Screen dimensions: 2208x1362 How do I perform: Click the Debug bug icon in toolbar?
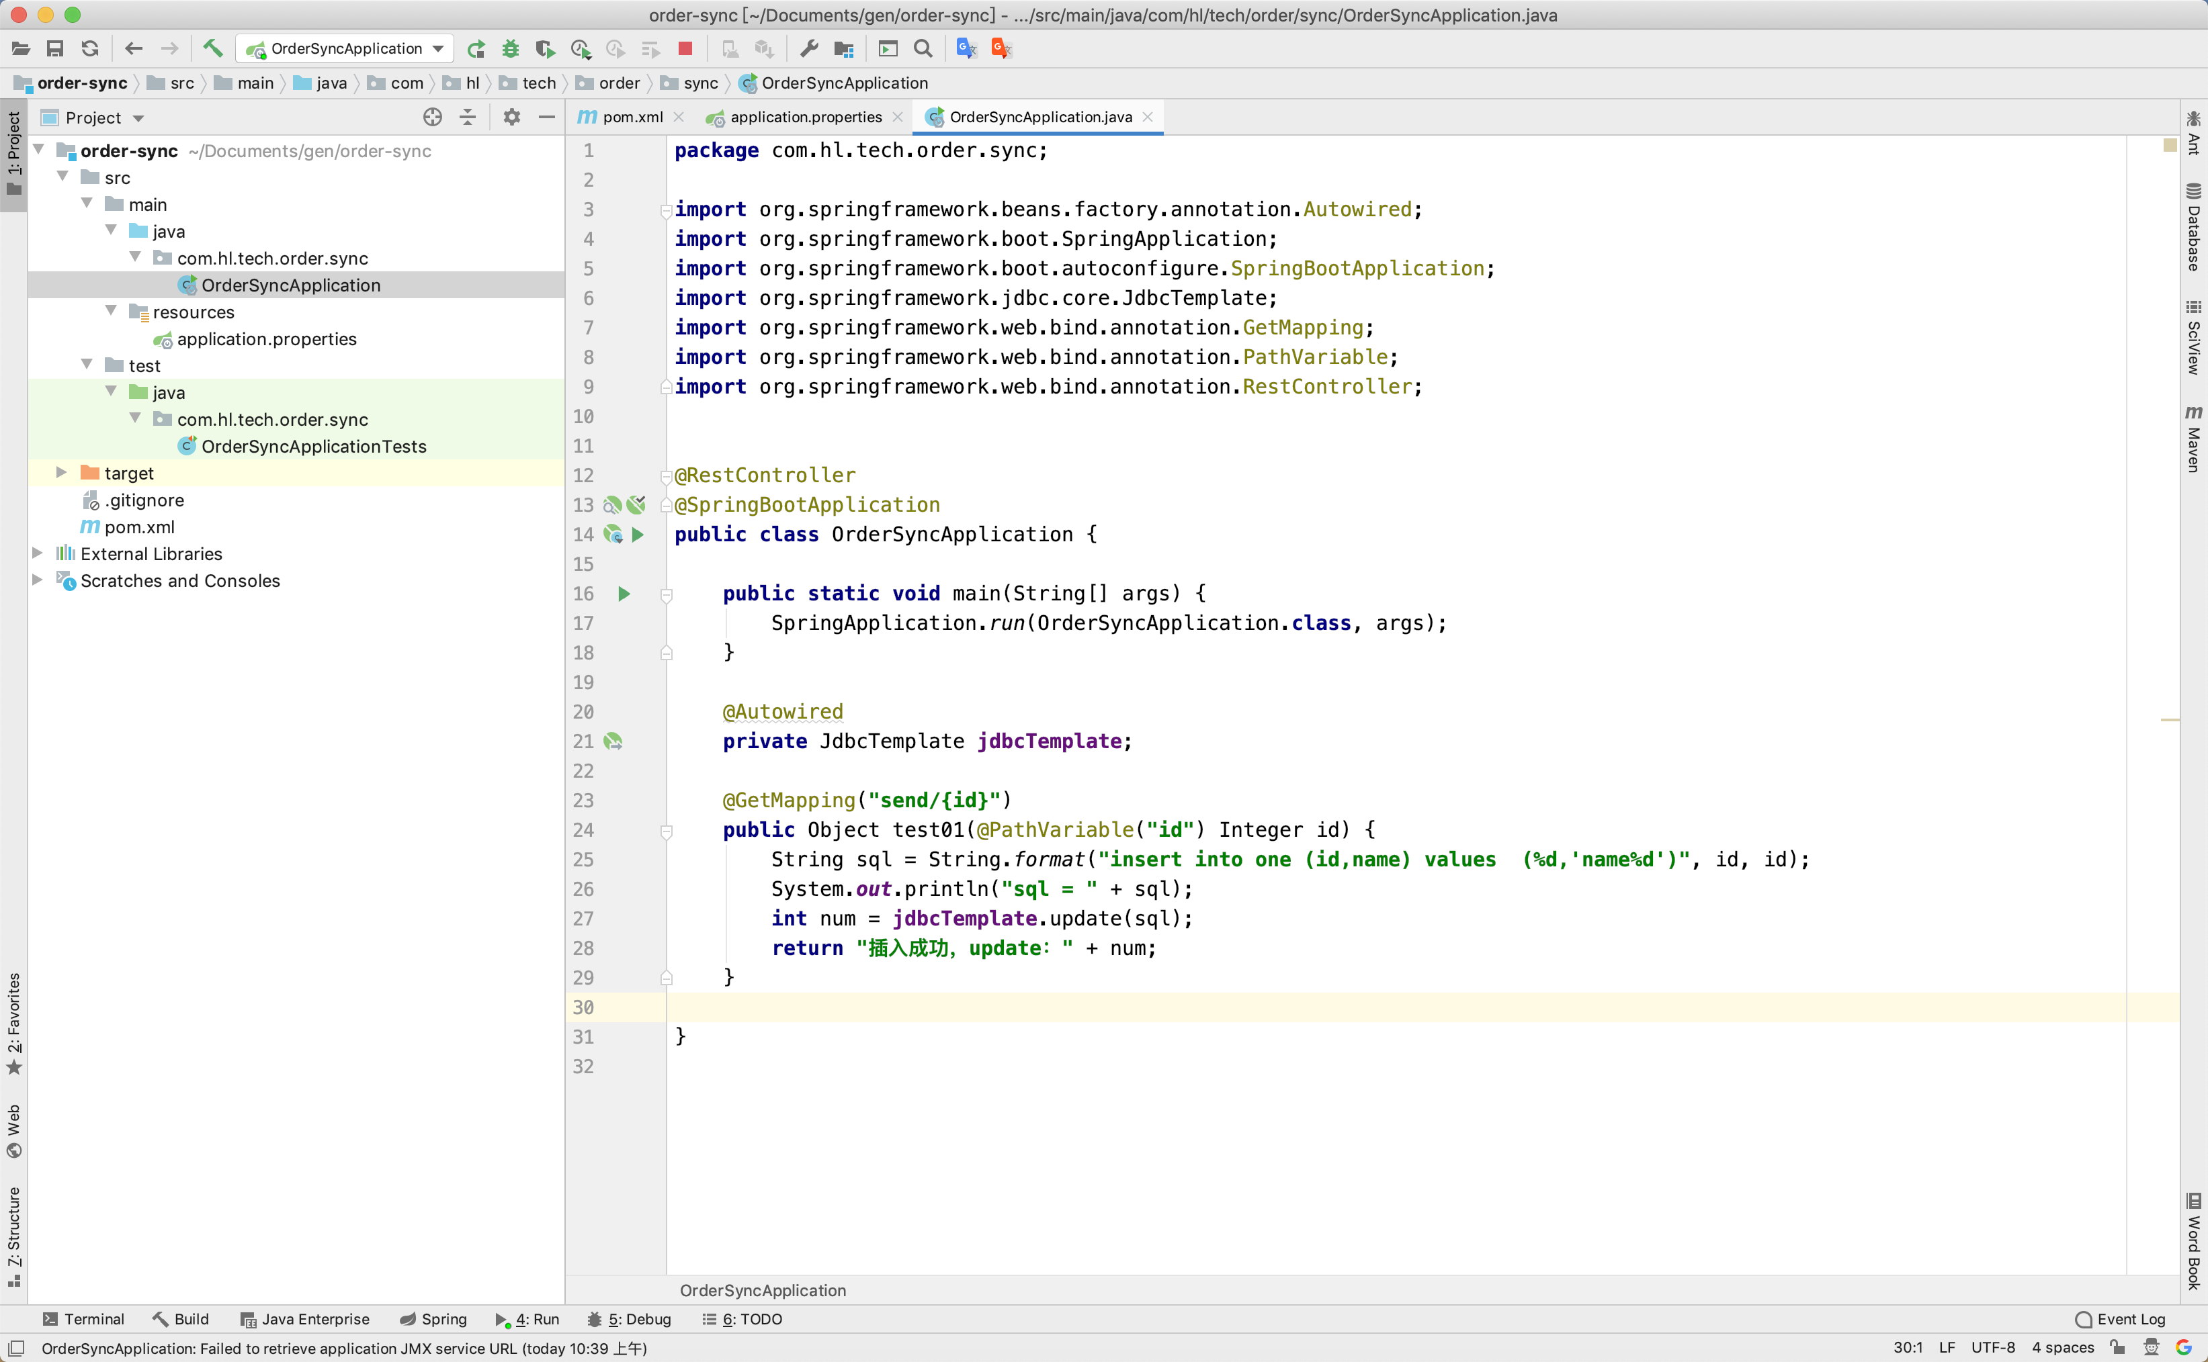510,48
